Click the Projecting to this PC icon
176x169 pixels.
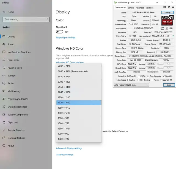click(x=4, y=99)
